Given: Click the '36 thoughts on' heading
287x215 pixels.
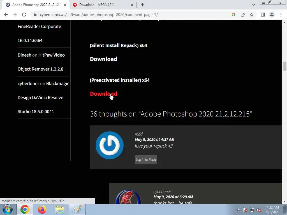Looking at the screenshot, I should [171, 114].
